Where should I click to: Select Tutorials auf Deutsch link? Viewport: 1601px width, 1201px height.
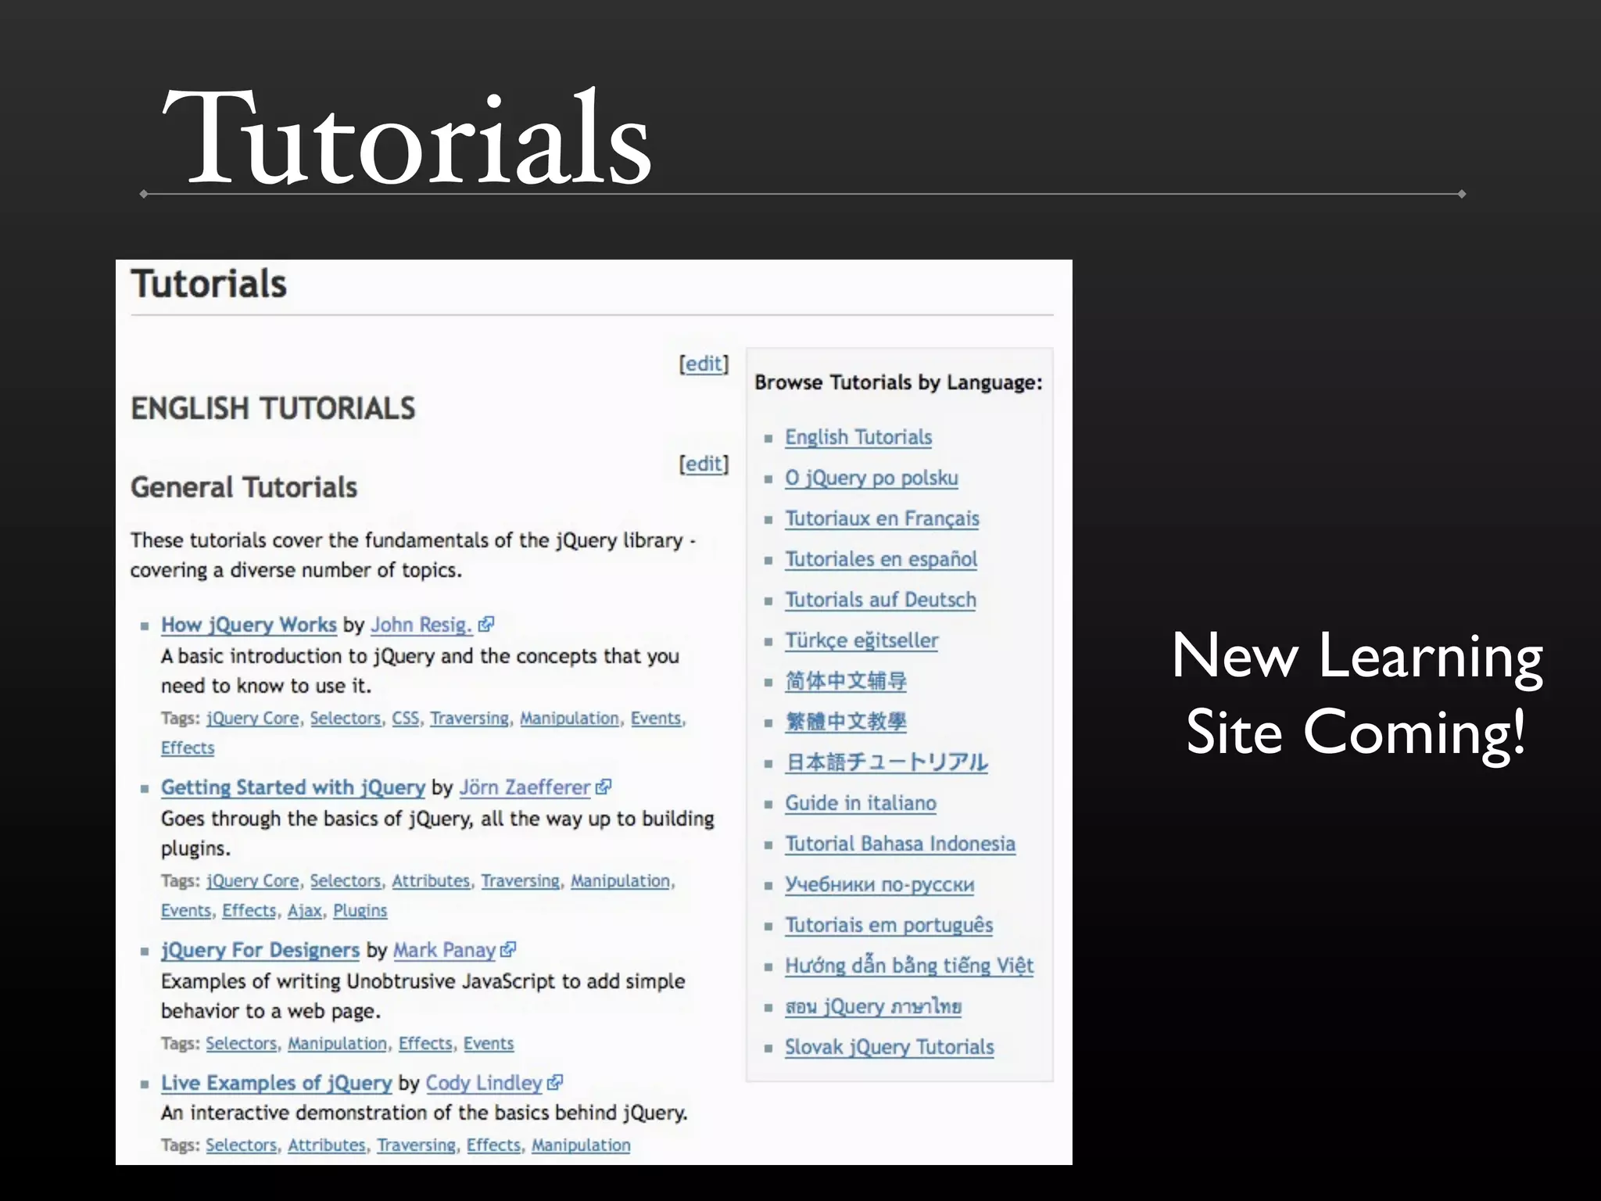click(x=880, y=600)
